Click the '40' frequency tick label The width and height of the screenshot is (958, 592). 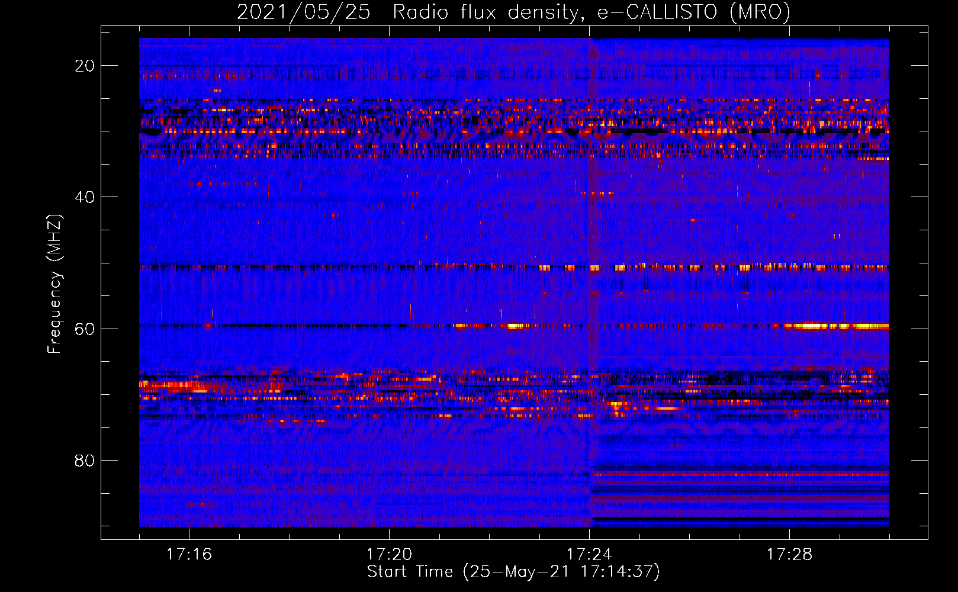click(x=85, y=197)
